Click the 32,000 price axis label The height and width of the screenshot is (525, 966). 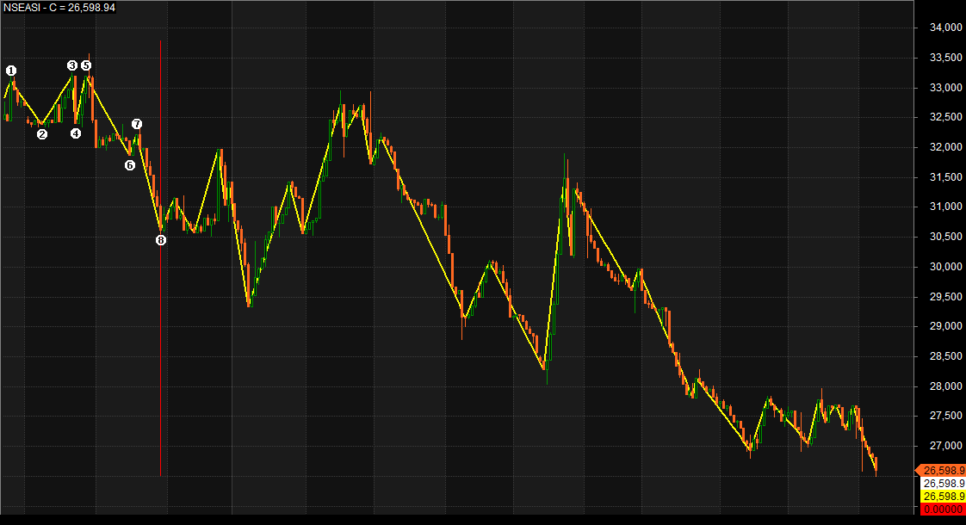(945, 147)
